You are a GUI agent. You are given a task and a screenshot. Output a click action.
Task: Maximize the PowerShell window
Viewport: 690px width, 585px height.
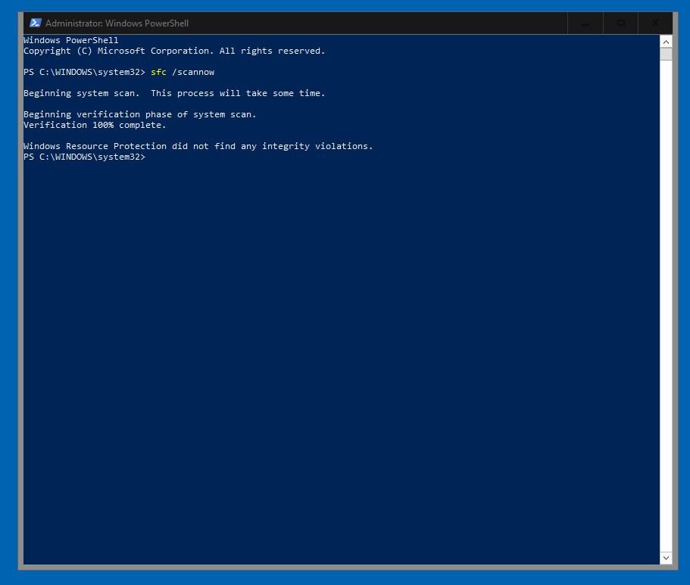(620, 23)
